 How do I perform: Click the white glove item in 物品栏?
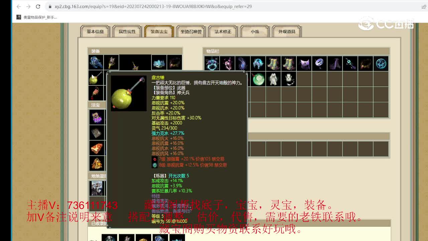click(x=289, y=79)
